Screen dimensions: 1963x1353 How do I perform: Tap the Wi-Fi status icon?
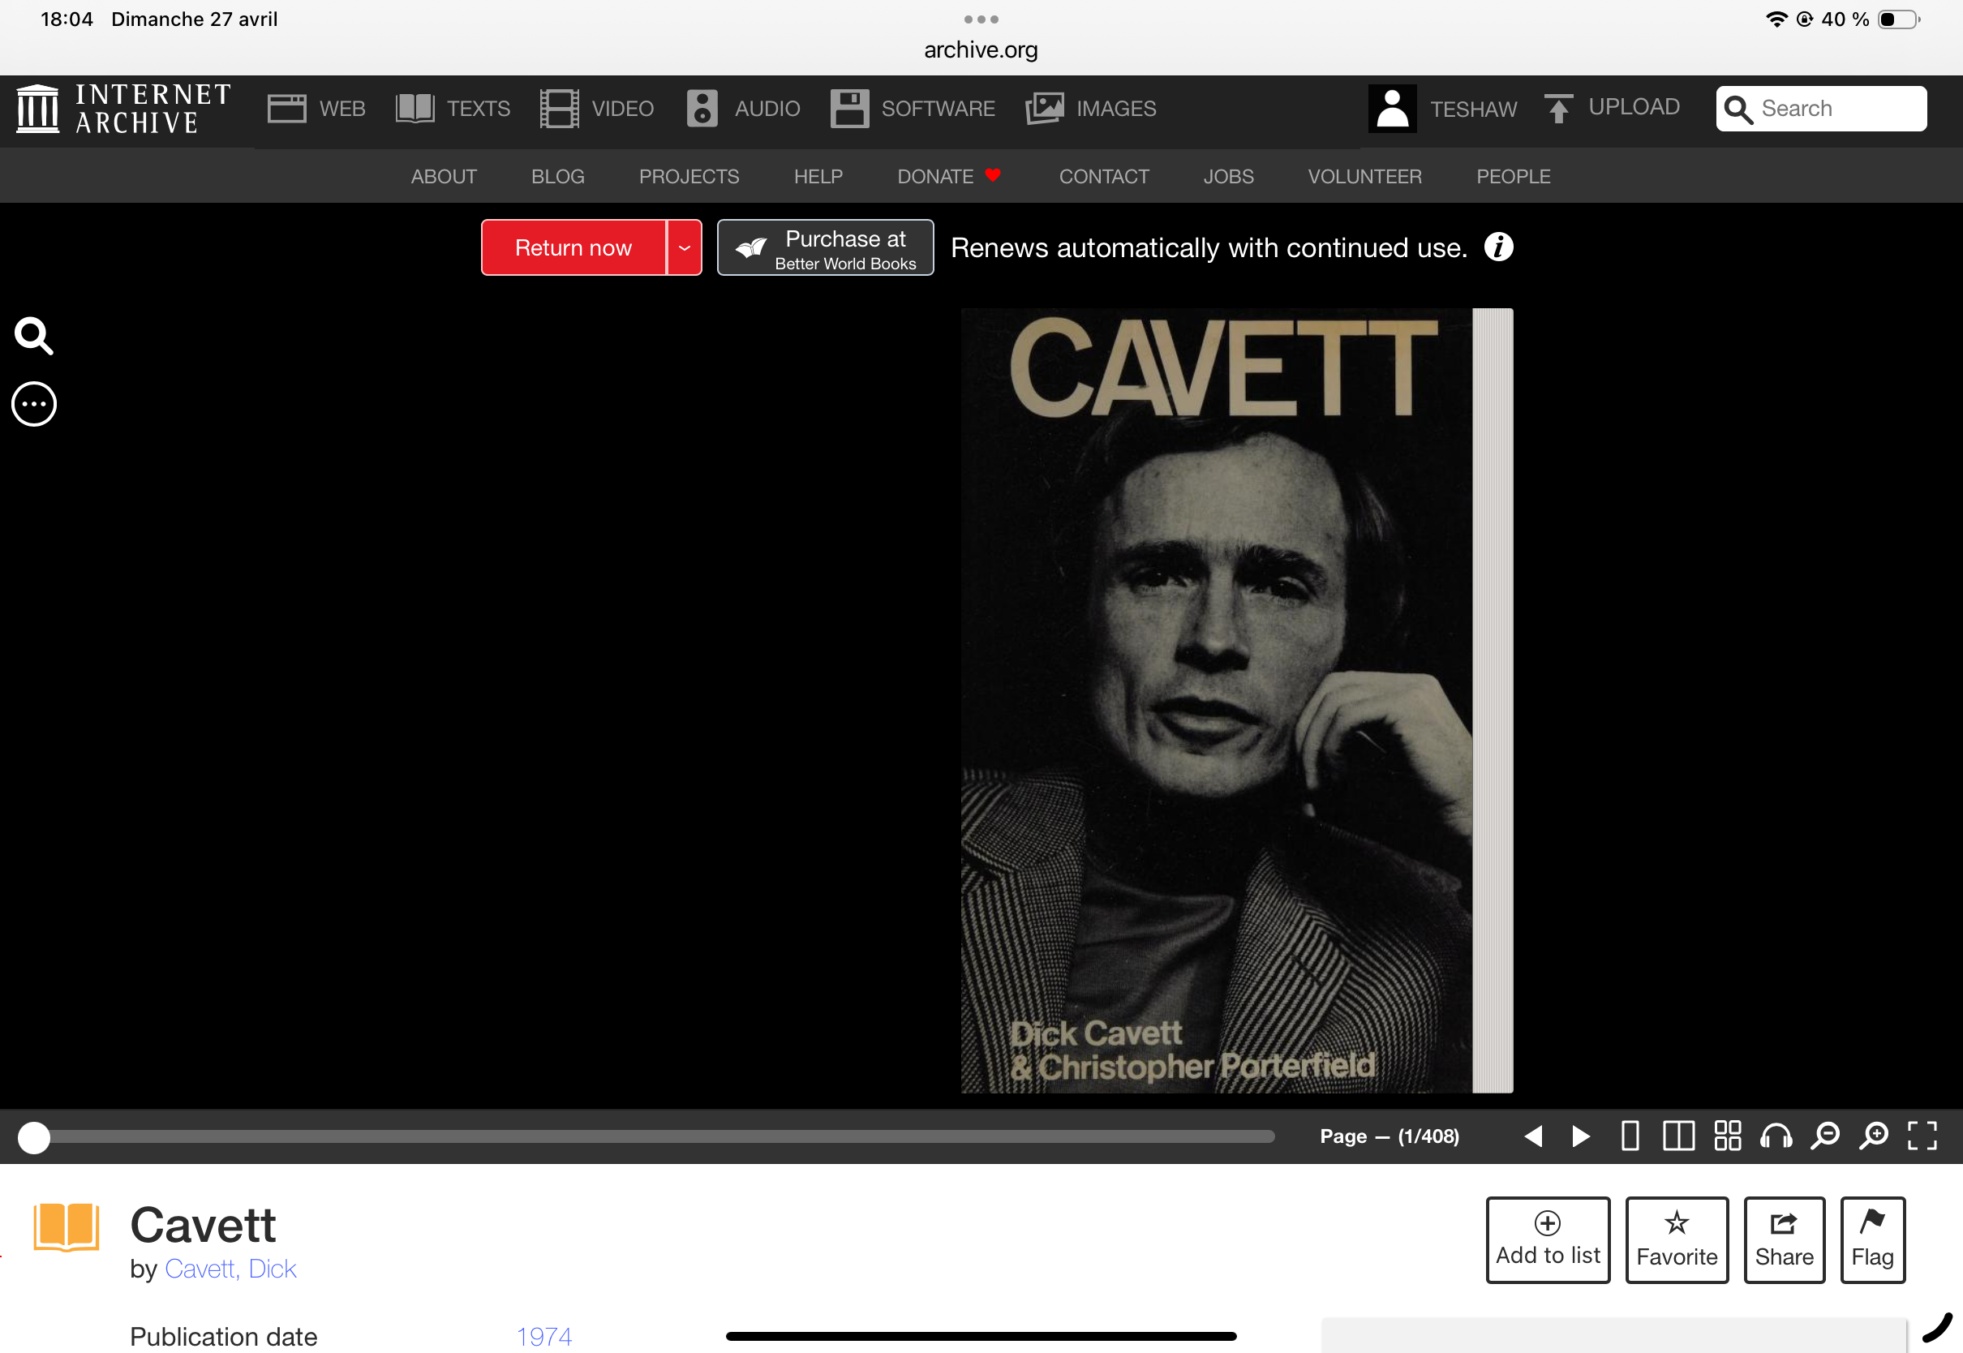tap(1776, 19)
